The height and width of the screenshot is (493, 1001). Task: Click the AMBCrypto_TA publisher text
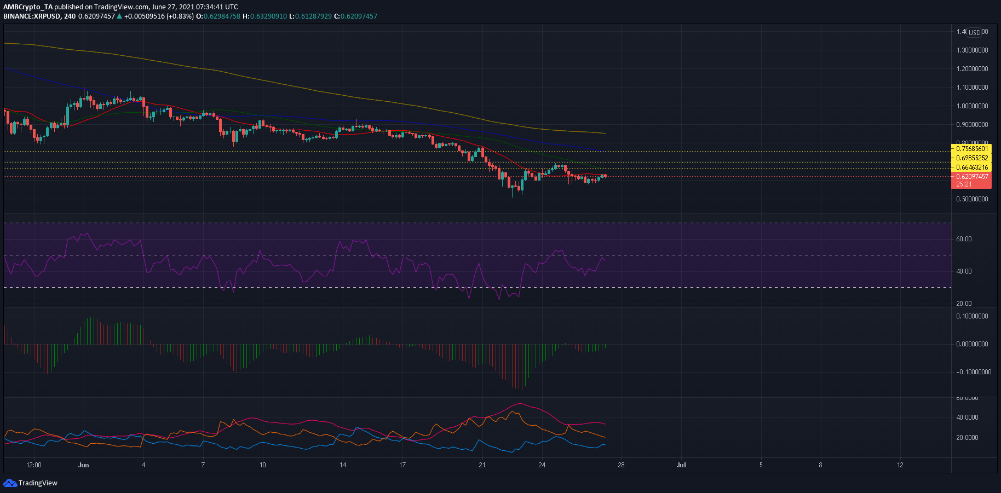(x=28, y=7)
